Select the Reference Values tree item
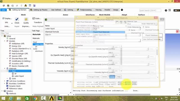 tap(16, 89)
